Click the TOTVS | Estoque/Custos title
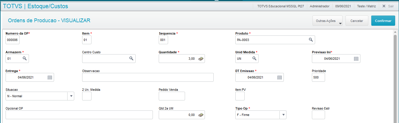 pos(35,6)
